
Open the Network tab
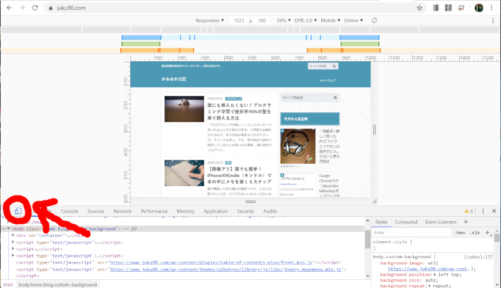pyautogui.click(x=122, y=211)
